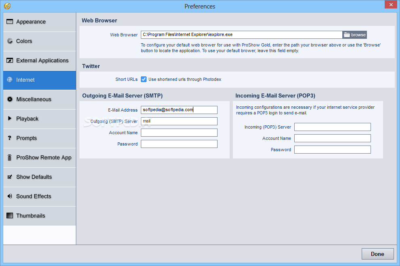Click the POP3 Account Name field
Image resolution: width=400 pixels, height=266 pixels.
click(333, 138)
